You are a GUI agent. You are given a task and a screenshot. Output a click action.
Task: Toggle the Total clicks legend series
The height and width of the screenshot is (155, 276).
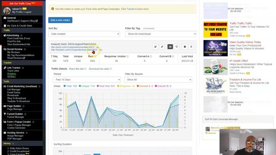click(x=70, y=86)
